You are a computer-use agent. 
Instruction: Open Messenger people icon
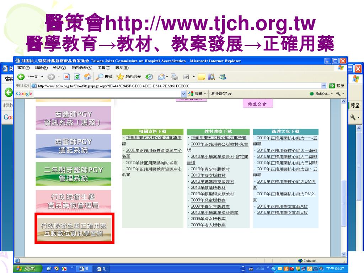[223, 77]
